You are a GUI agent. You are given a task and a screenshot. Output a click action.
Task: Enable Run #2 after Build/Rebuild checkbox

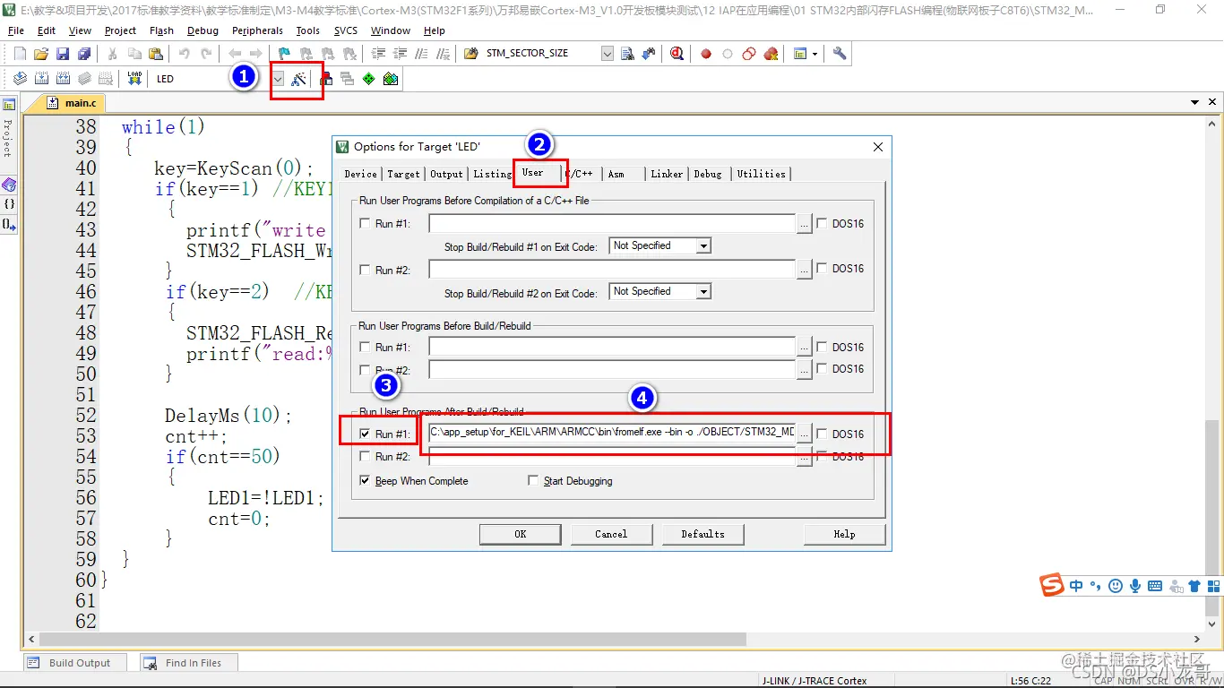pos(365,456)
